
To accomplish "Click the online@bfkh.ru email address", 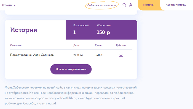I will click(x=67, y=98).
